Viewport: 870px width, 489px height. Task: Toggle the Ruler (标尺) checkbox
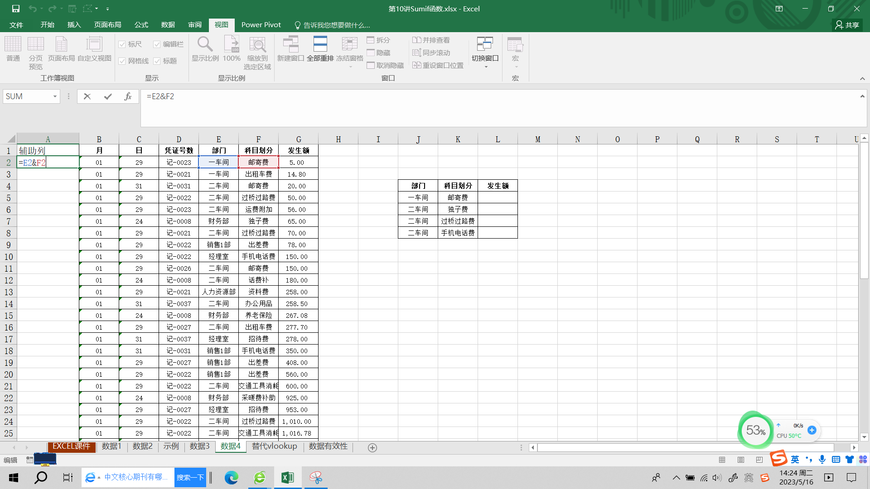(130, 44)
